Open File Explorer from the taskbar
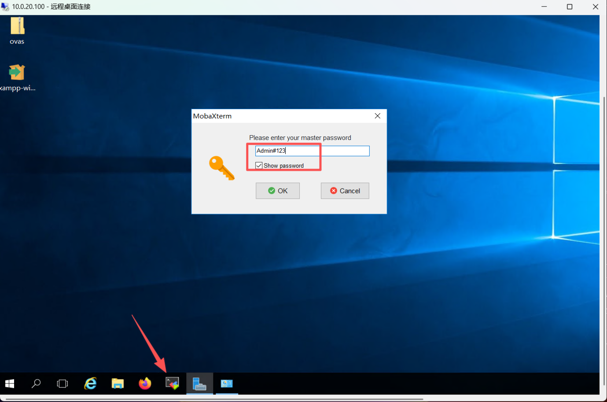607x402 pixels. point(118,384)
